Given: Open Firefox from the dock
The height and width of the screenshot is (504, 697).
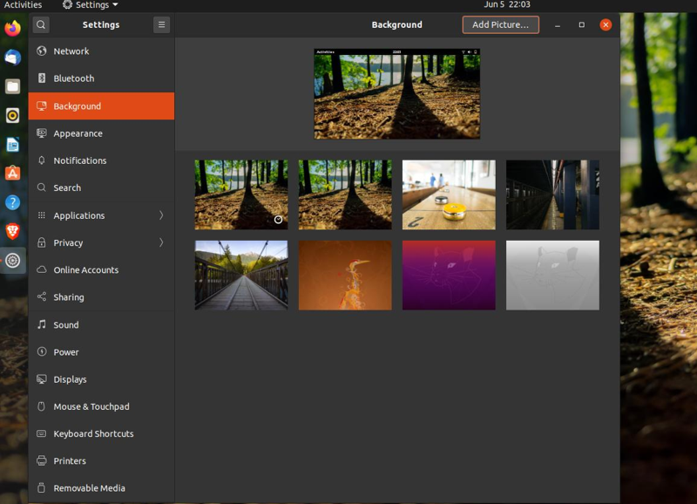Looking at the screenshot, I should (12, 29).
